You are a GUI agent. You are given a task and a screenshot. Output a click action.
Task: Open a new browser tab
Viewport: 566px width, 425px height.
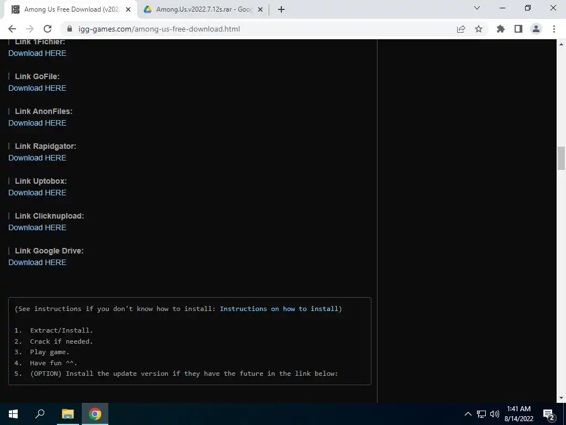tap(281, 9)
